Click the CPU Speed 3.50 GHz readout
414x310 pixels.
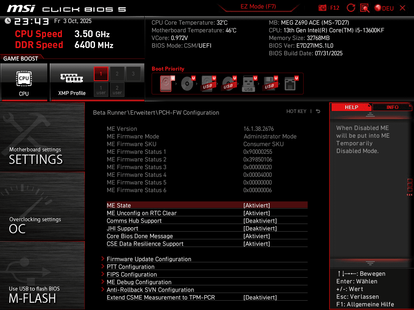coord(62,34)
